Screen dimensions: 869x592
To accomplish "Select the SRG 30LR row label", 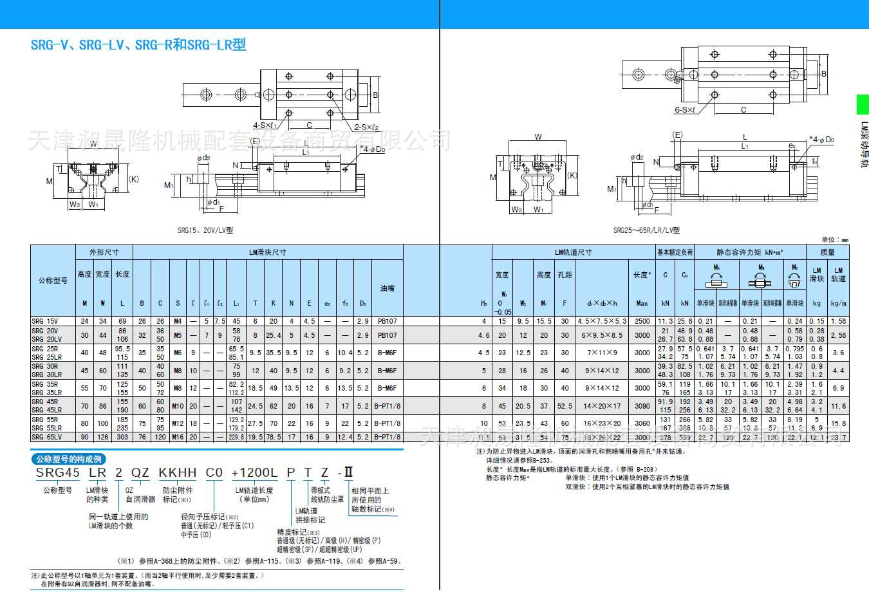I will pos(47,374).
